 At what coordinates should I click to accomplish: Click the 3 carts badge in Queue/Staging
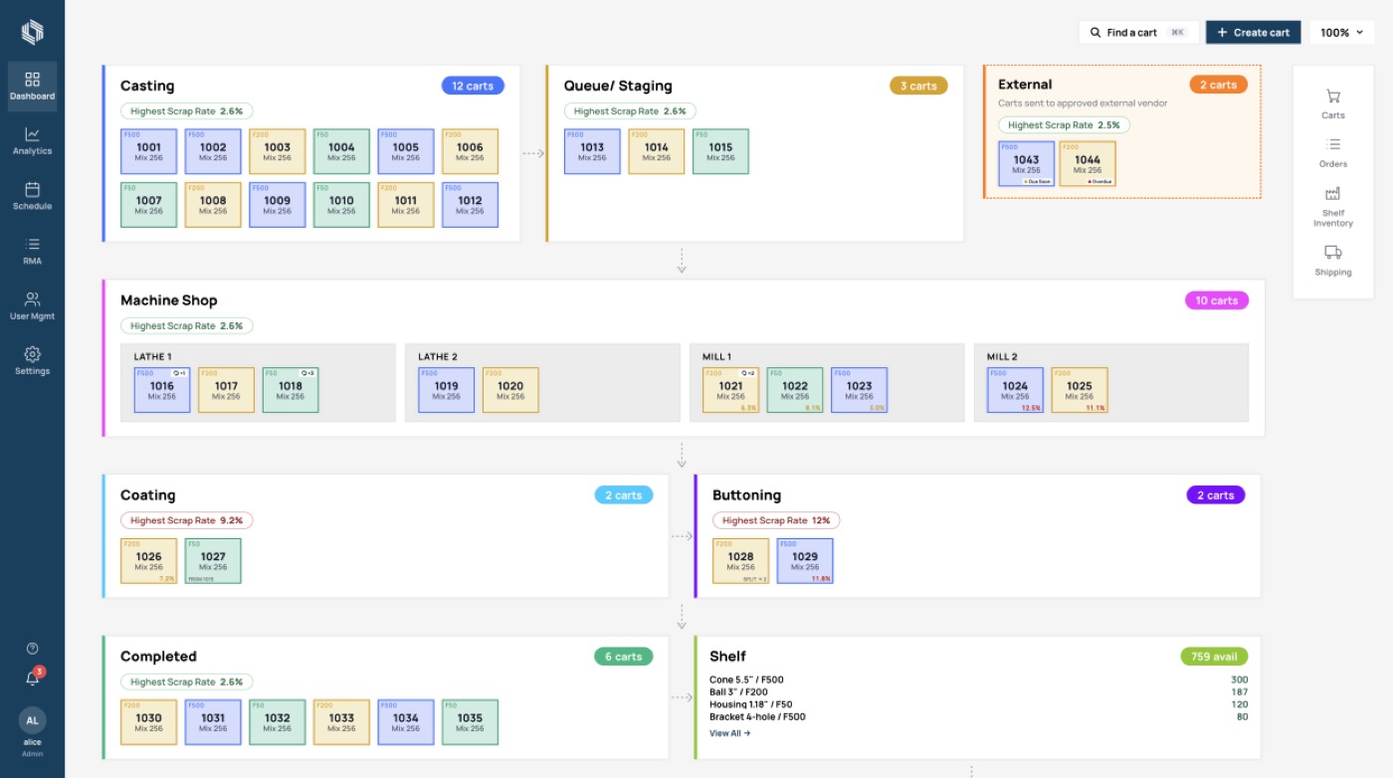[918, 86]
